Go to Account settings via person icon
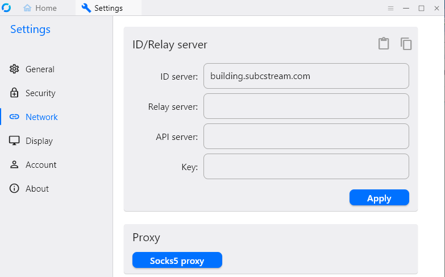This screenshot has height=277, width=445. point(15,165)
